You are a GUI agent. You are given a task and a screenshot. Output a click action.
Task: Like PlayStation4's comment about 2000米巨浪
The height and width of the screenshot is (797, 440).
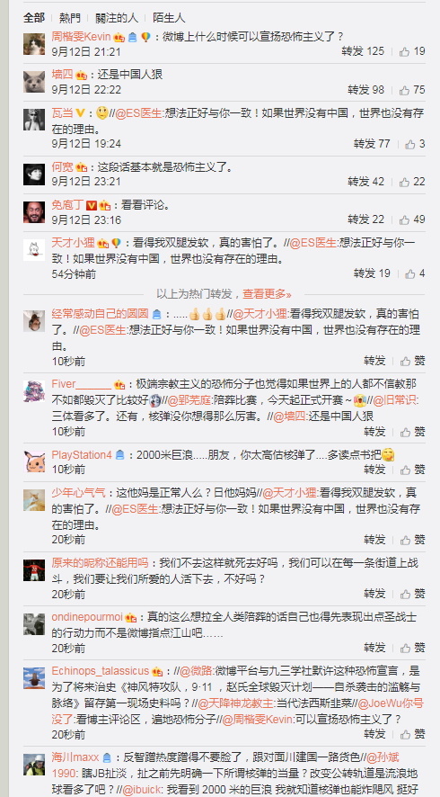405,470
